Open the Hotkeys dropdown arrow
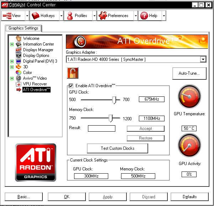The height and width of the screenshot is (206, 214). coord(61,16)
